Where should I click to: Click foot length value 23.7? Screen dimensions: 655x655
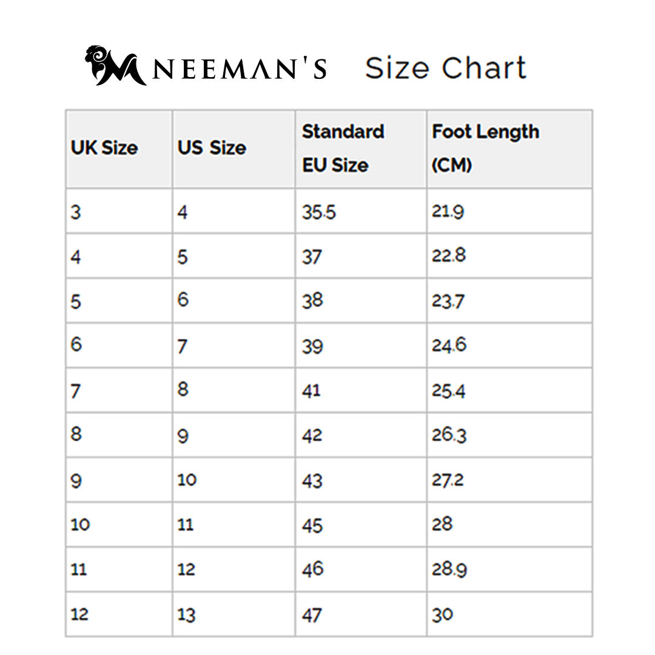448,301
